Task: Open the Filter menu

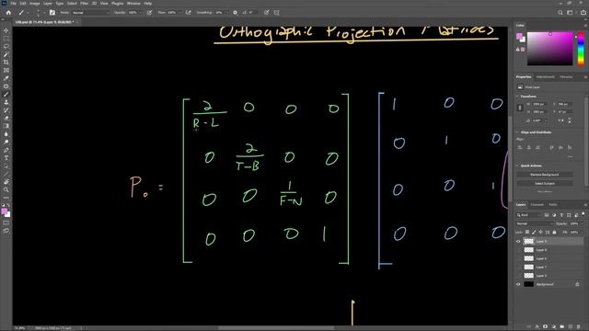Action: point(84,4)
